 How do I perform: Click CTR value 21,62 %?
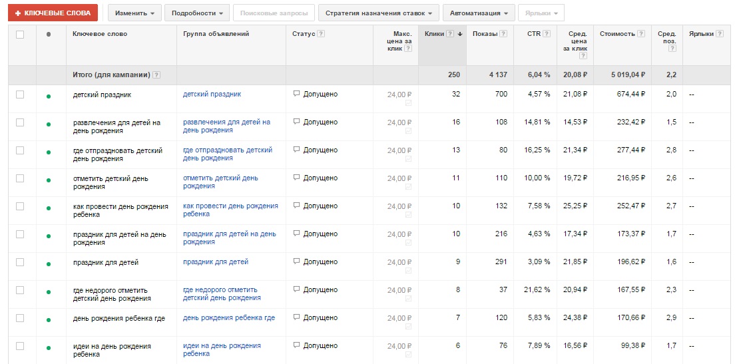(537, 290)
